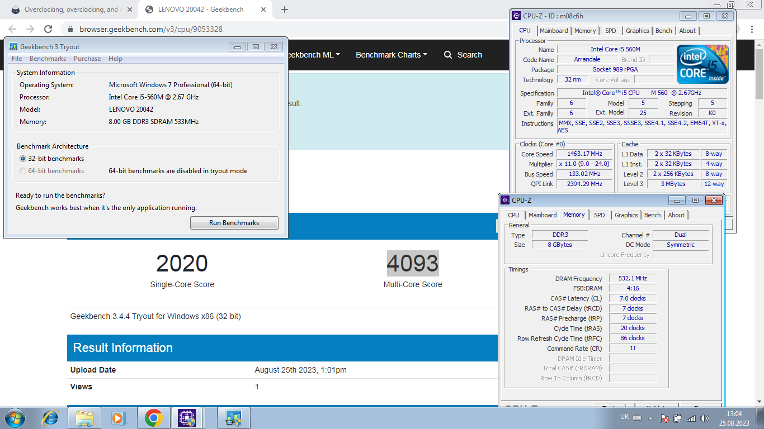The height and width of the screenshot is (429, 764).
Task: Launch Internet Explorer from the taskbar
Action: [x=51, y=418]
